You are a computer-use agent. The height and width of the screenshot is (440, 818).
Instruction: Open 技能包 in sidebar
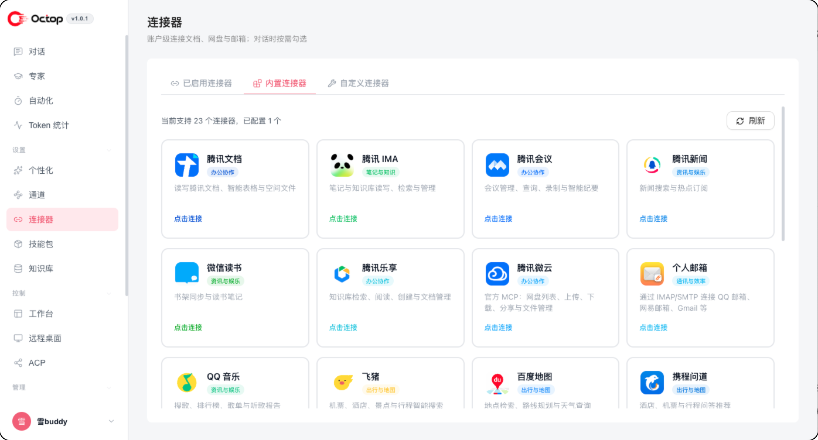62,244
